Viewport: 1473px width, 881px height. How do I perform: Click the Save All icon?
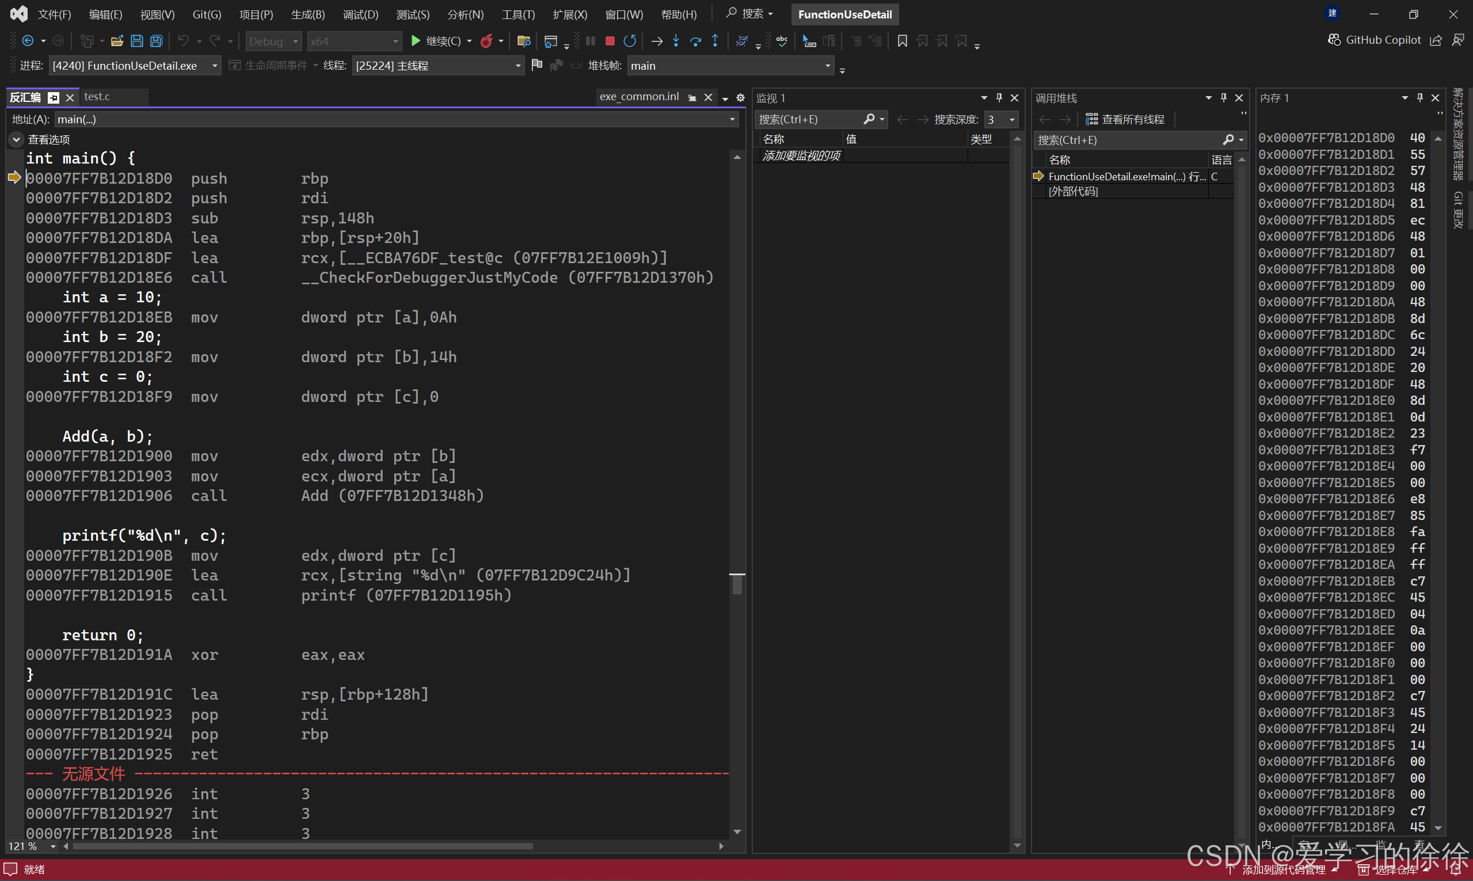point(156,41)
